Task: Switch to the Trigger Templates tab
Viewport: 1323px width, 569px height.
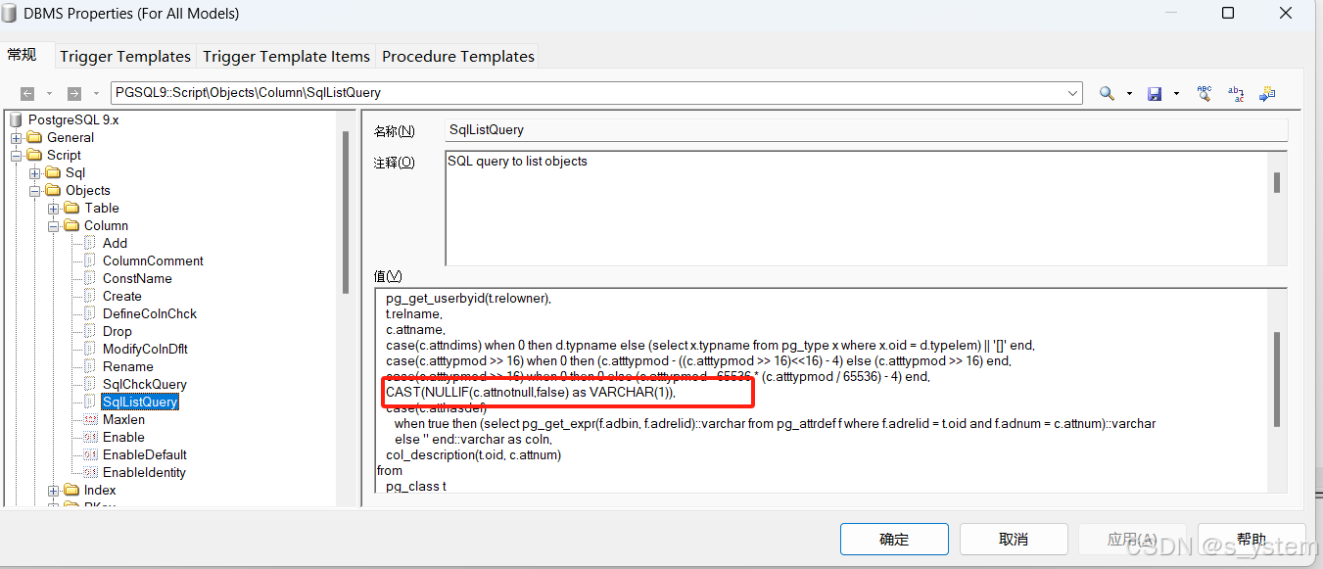Action: (125, 57)
